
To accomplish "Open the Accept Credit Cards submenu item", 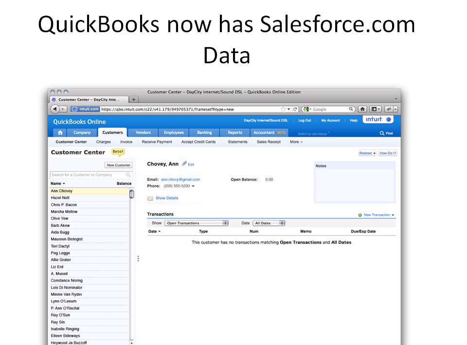I will click(198, 142).
